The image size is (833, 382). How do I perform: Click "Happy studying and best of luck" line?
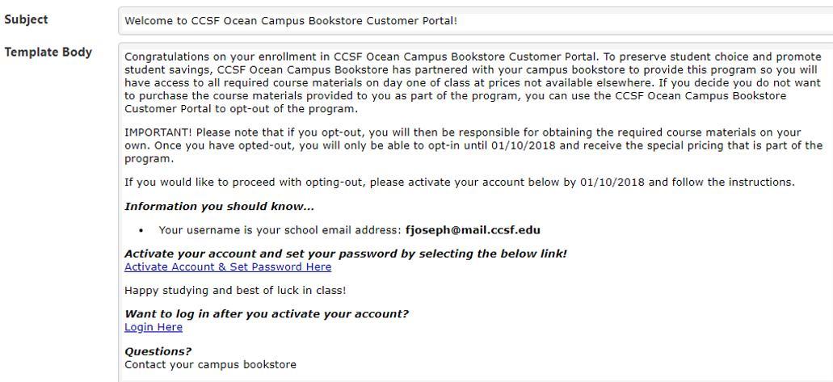235,290
